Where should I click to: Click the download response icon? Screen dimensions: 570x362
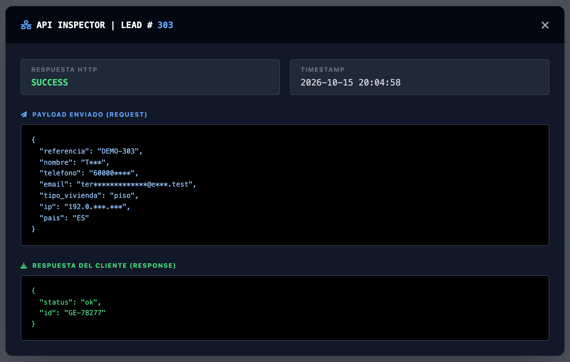[24, 266]
